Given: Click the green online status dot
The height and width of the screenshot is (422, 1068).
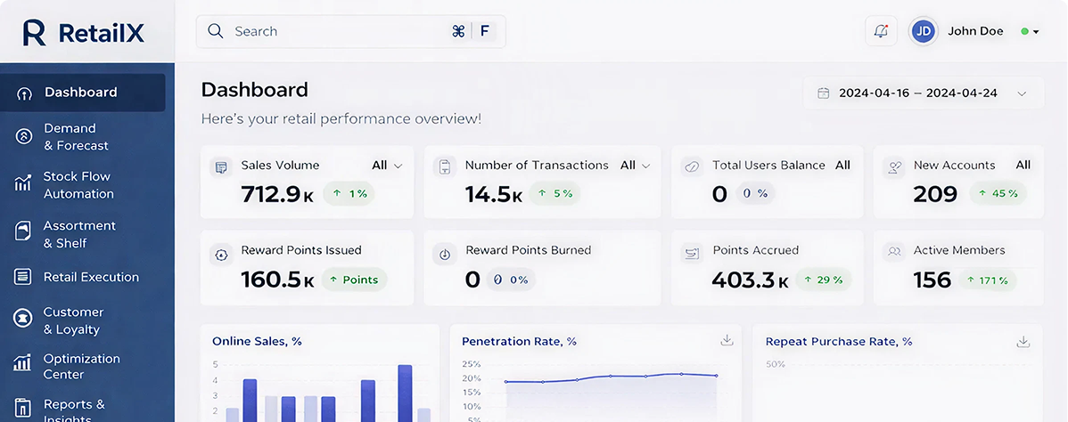Looking at the screenshot, I should (1024, 32).
